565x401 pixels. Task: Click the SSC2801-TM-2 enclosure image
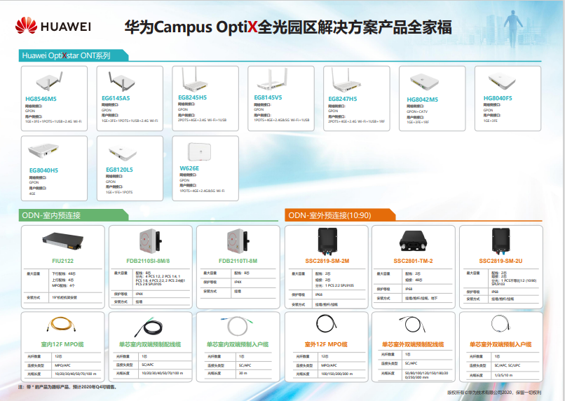[413, 243]
